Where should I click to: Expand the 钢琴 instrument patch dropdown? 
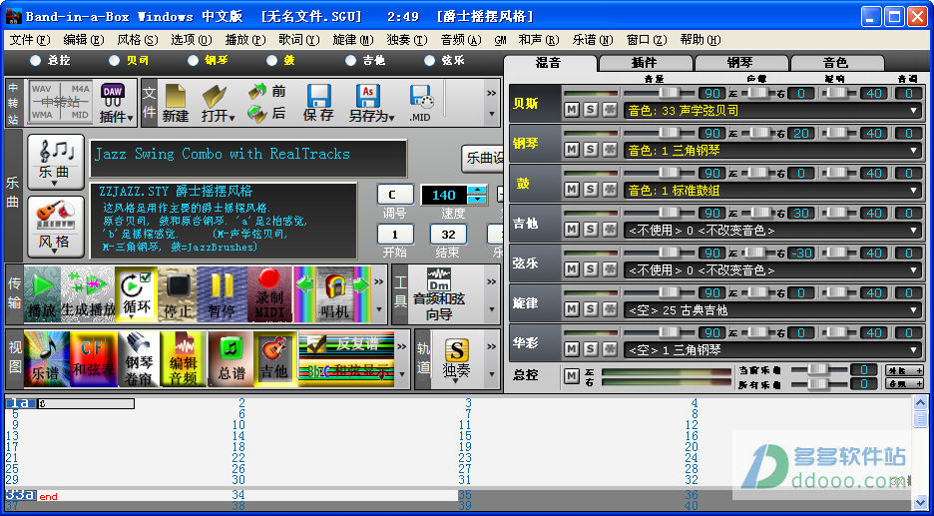[914, 151]
